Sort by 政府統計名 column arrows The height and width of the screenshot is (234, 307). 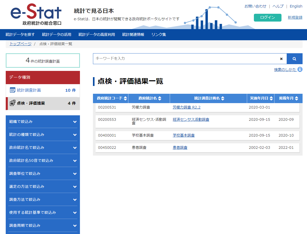point(160,98)
